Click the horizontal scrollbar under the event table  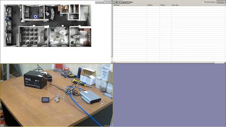click(165, 62)
